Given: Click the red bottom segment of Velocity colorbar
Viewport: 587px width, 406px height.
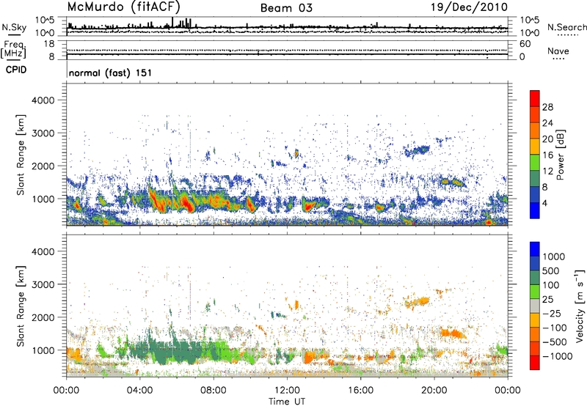Looking at the screenshot, I should [x=535, y=363].
